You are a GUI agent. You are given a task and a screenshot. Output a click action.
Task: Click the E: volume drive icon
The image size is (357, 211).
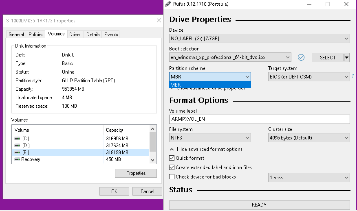click(17, 152)
